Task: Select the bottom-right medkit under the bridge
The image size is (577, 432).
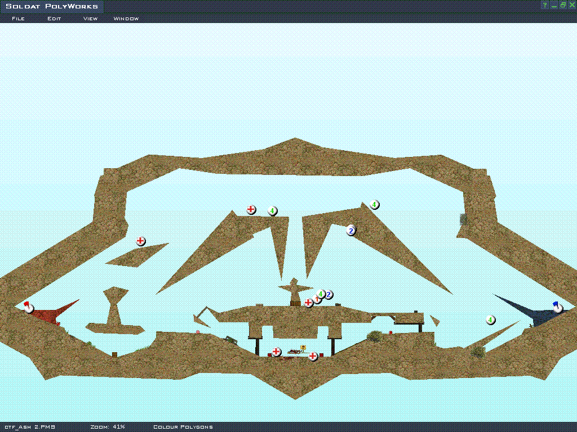Action: (313, 356)
